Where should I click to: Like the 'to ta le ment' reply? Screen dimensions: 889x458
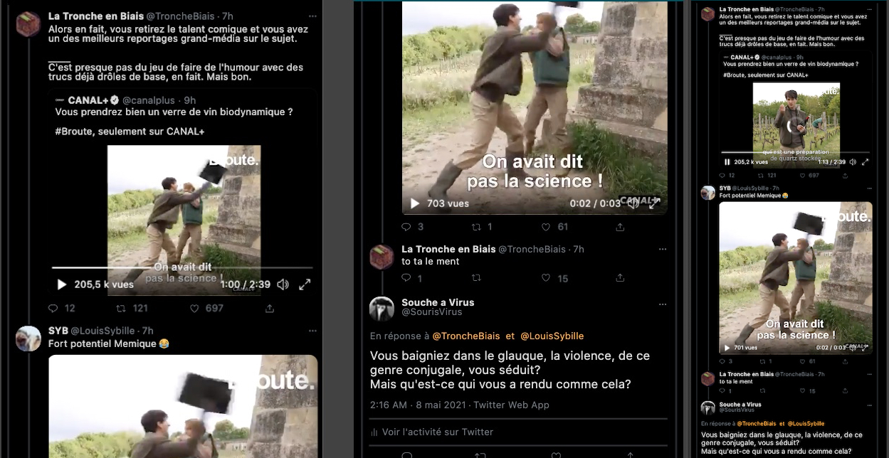(546, 278)
